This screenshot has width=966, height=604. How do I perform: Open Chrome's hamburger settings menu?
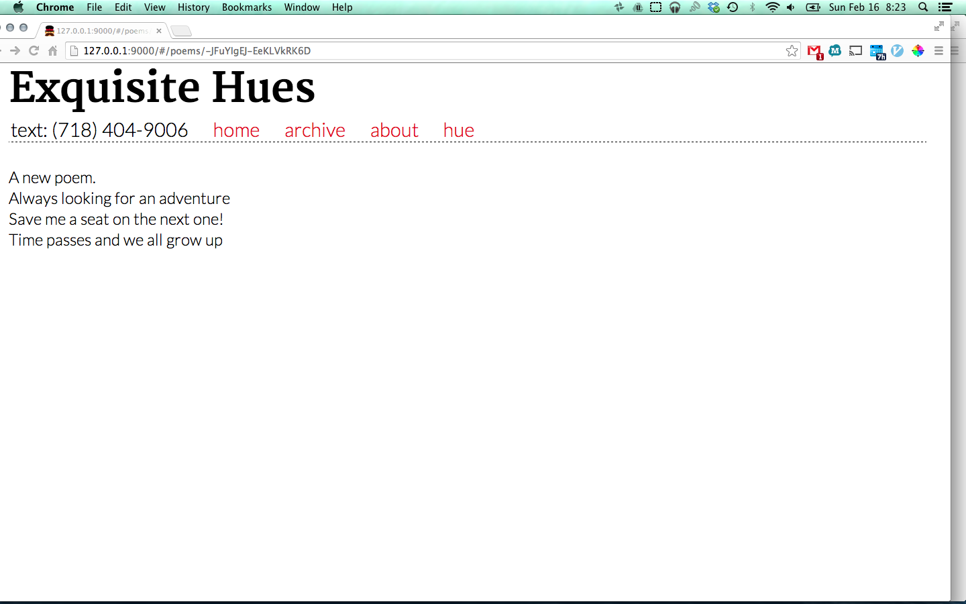(938, 51)
